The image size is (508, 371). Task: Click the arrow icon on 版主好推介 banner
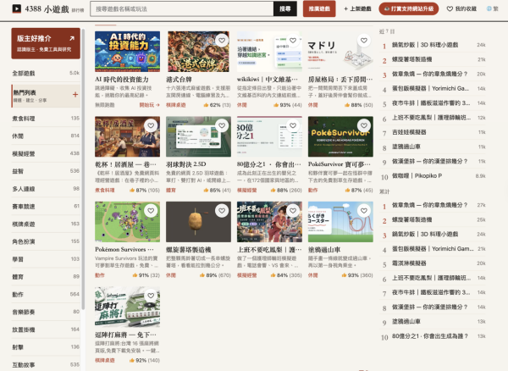(x=72, y=39)
